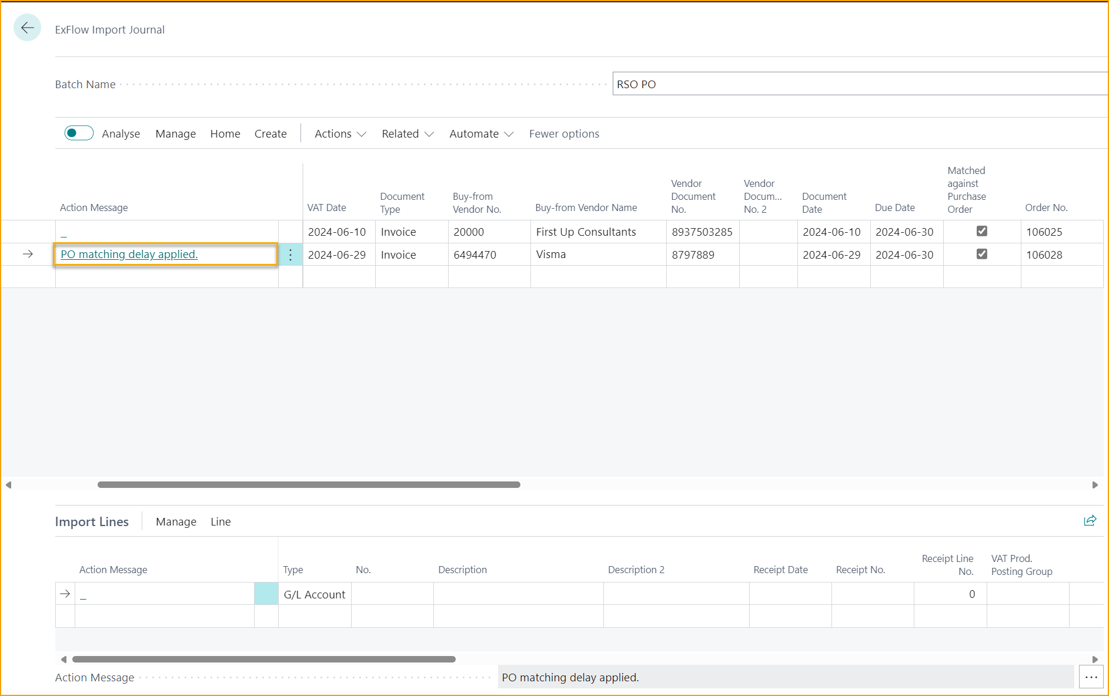
Task: Click the Import Lines heading
Action: point(92,522)
